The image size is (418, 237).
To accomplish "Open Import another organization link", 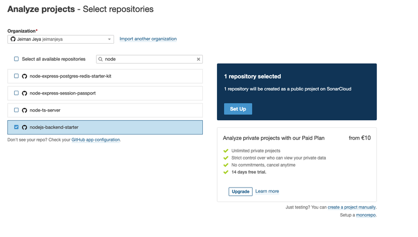I will pos(148,39).
